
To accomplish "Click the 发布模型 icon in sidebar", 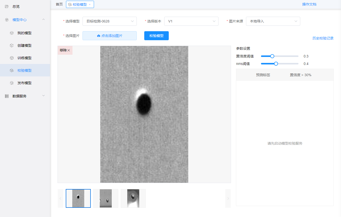I will 12,83.
